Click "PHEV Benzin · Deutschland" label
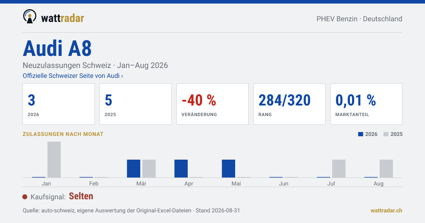This screenshot has width=425, height=223. [x=359, y=19]
